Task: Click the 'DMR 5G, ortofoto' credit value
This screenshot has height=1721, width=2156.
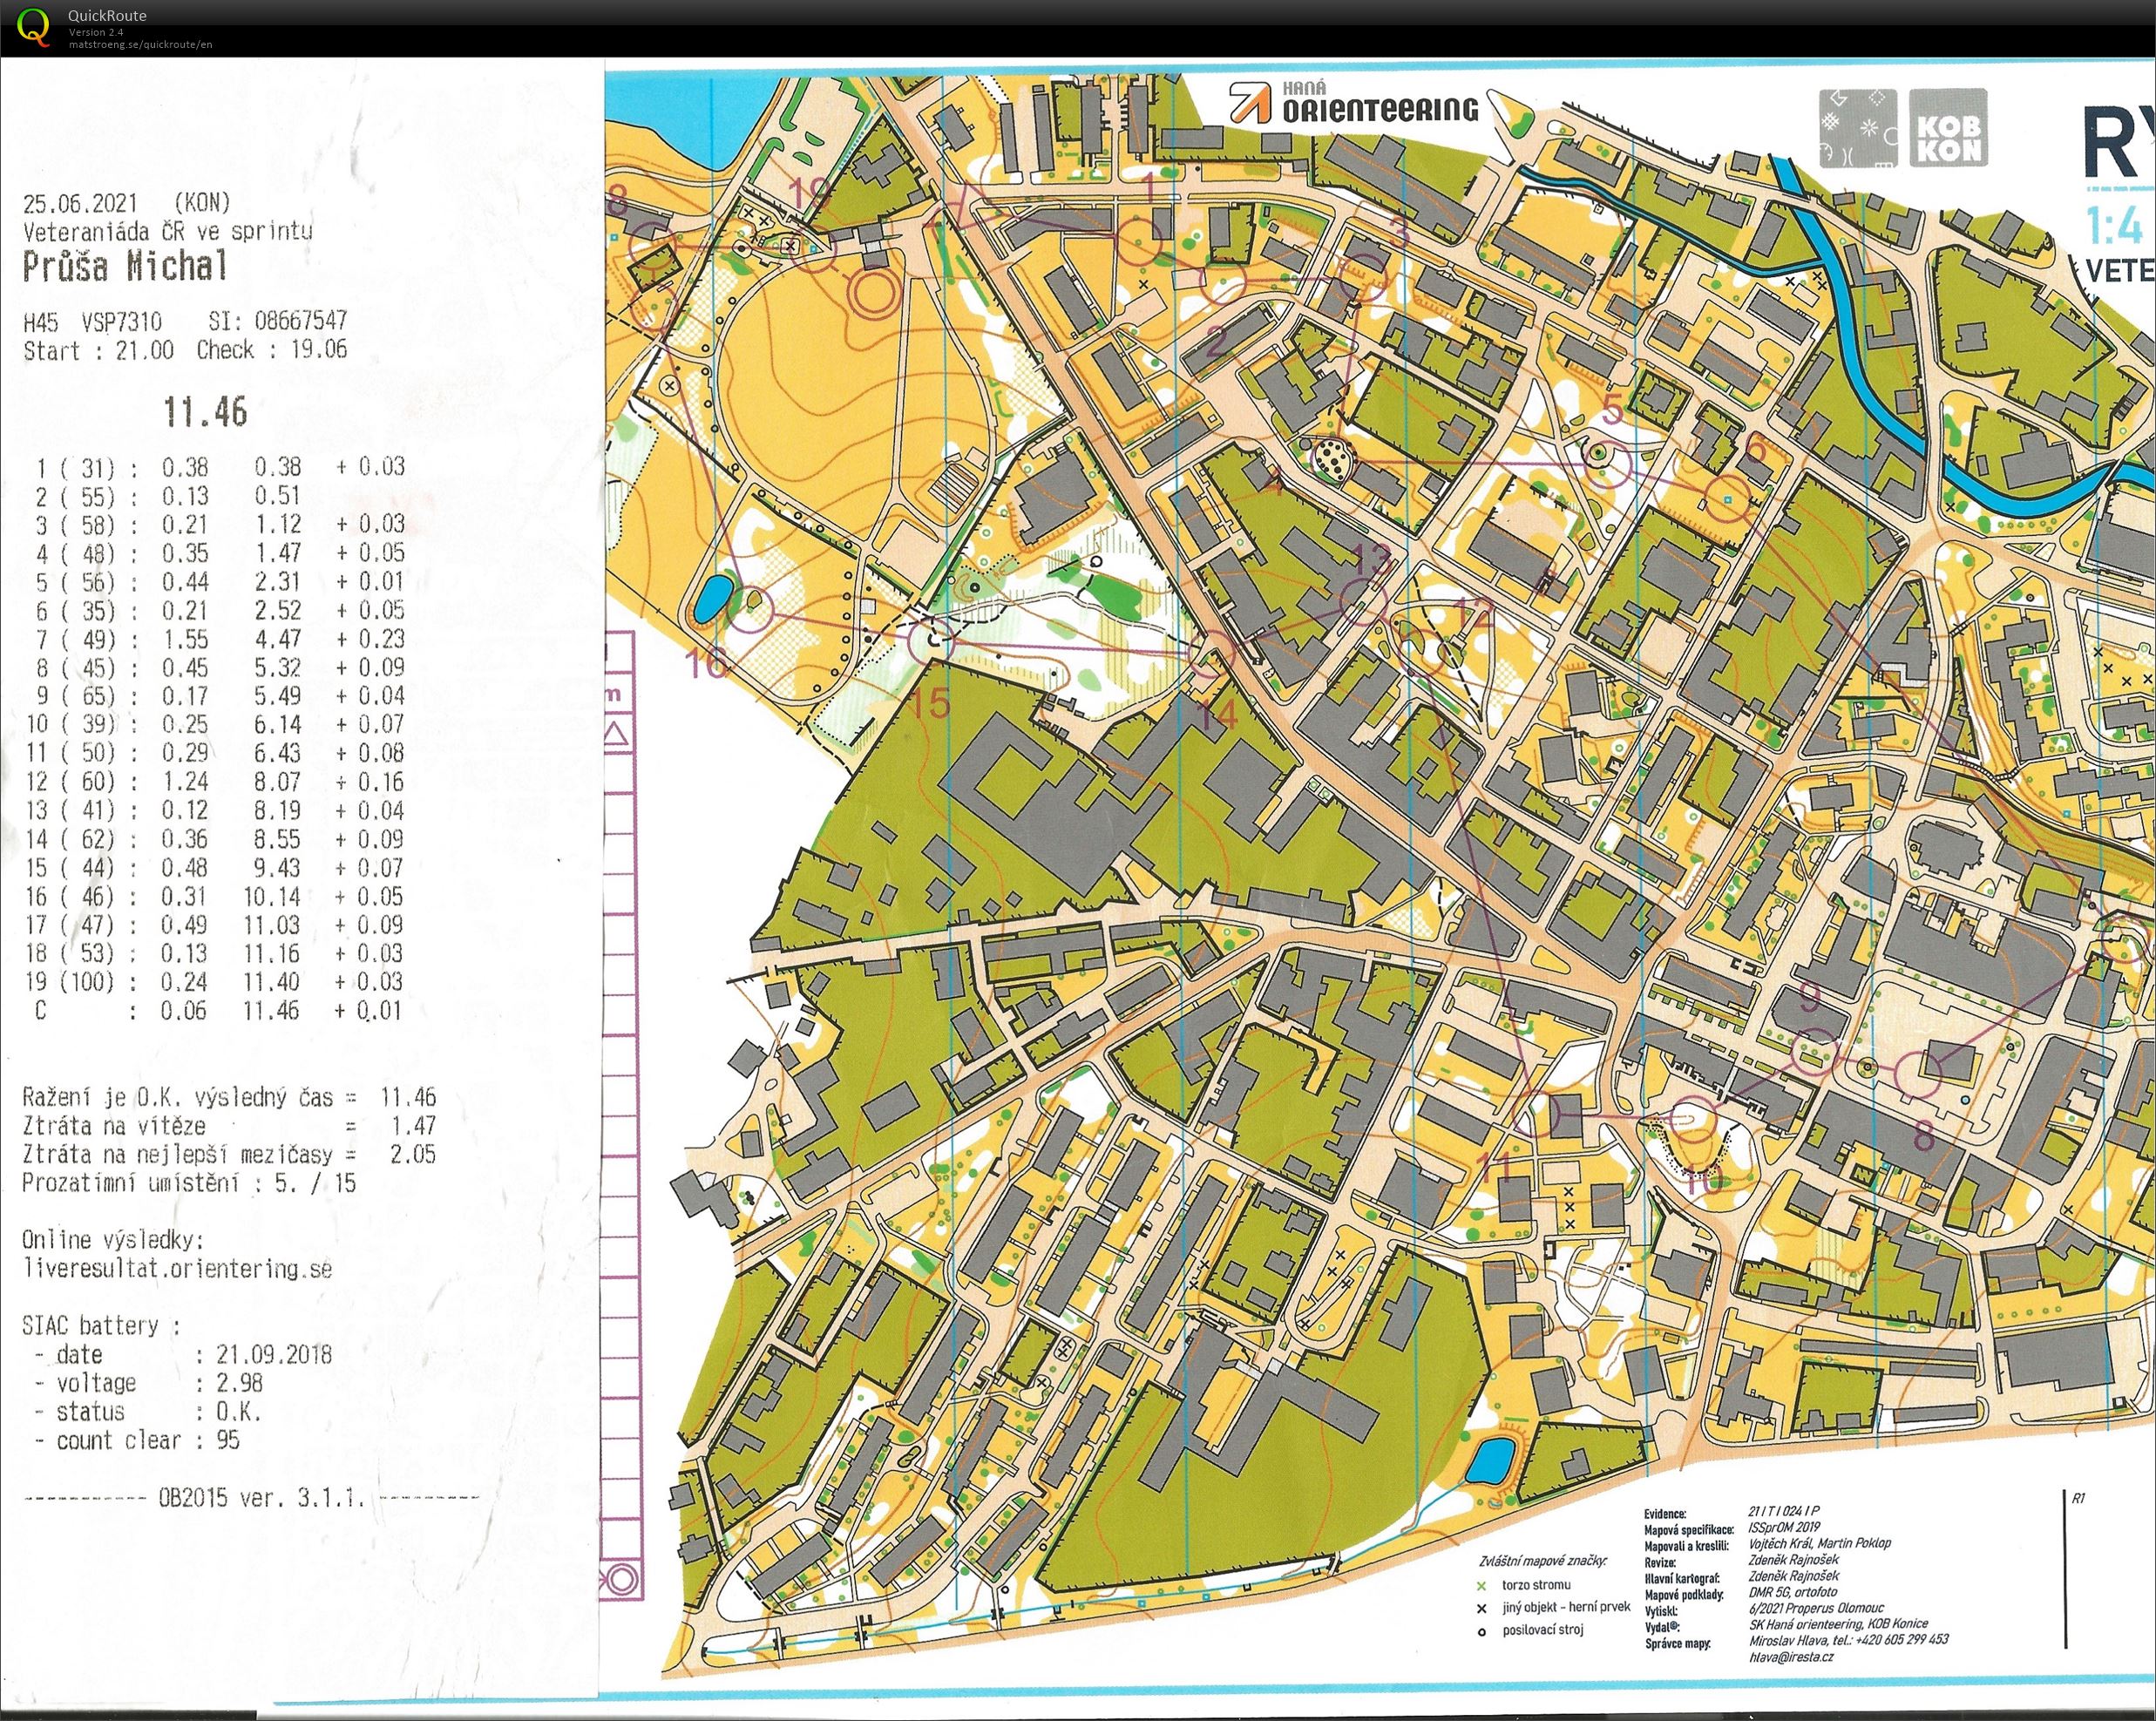Action: point(1792,1592)
